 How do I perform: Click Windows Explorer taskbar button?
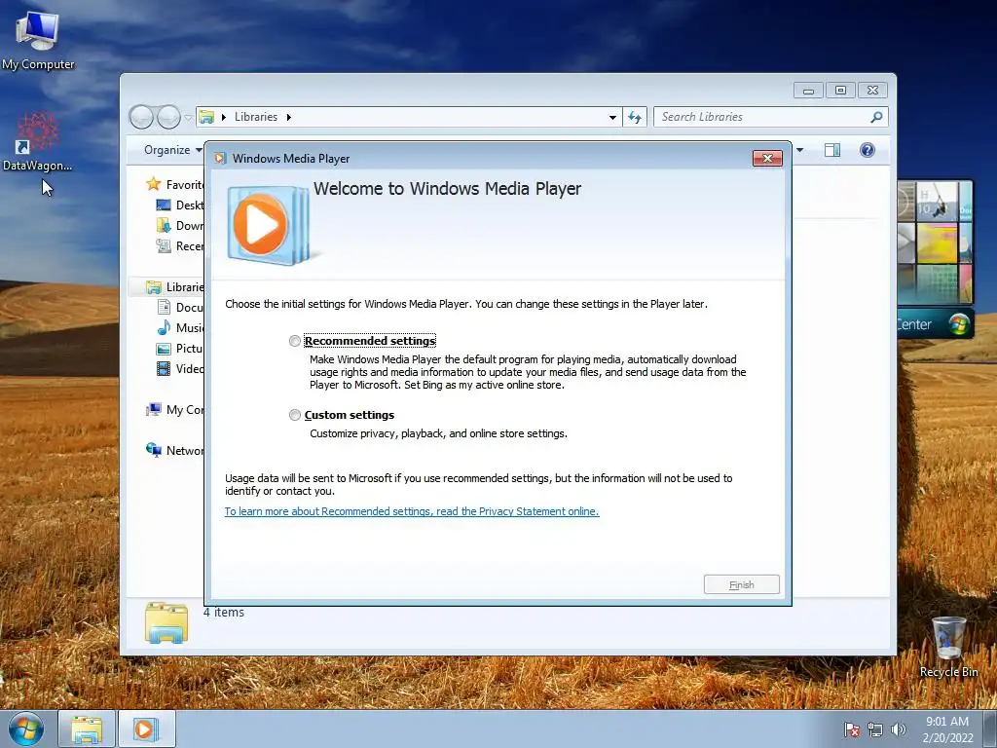87,729
